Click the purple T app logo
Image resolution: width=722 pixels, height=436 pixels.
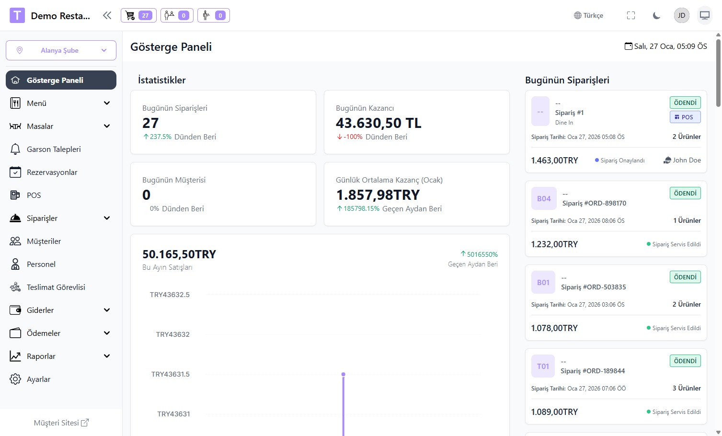[x=17, y=15]
